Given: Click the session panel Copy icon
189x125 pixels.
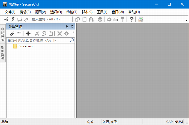Looking at the screenshot, I should (44, 34).
